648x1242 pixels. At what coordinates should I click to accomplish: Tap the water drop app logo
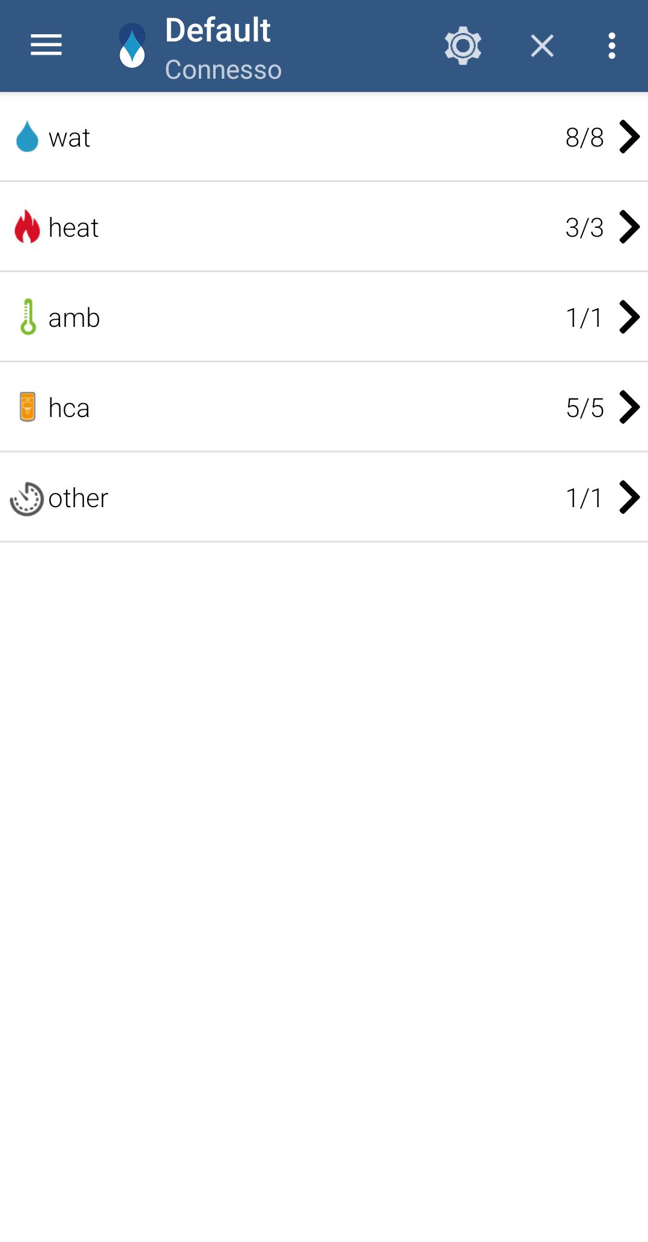pos(132,46)
